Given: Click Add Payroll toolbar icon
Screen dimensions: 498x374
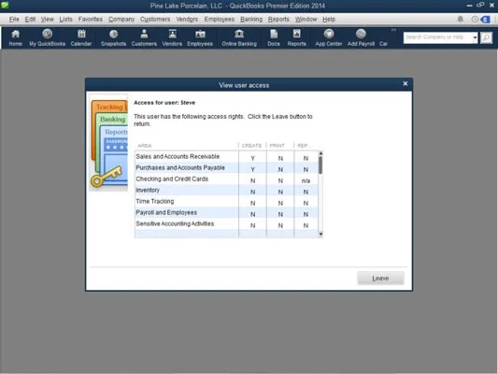Looking at the screenshot, I should (x=361, y=37).
